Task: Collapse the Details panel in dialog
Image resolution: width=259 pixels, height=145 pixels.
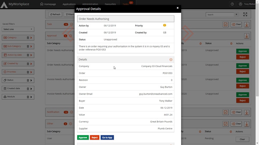Action: 171,59
